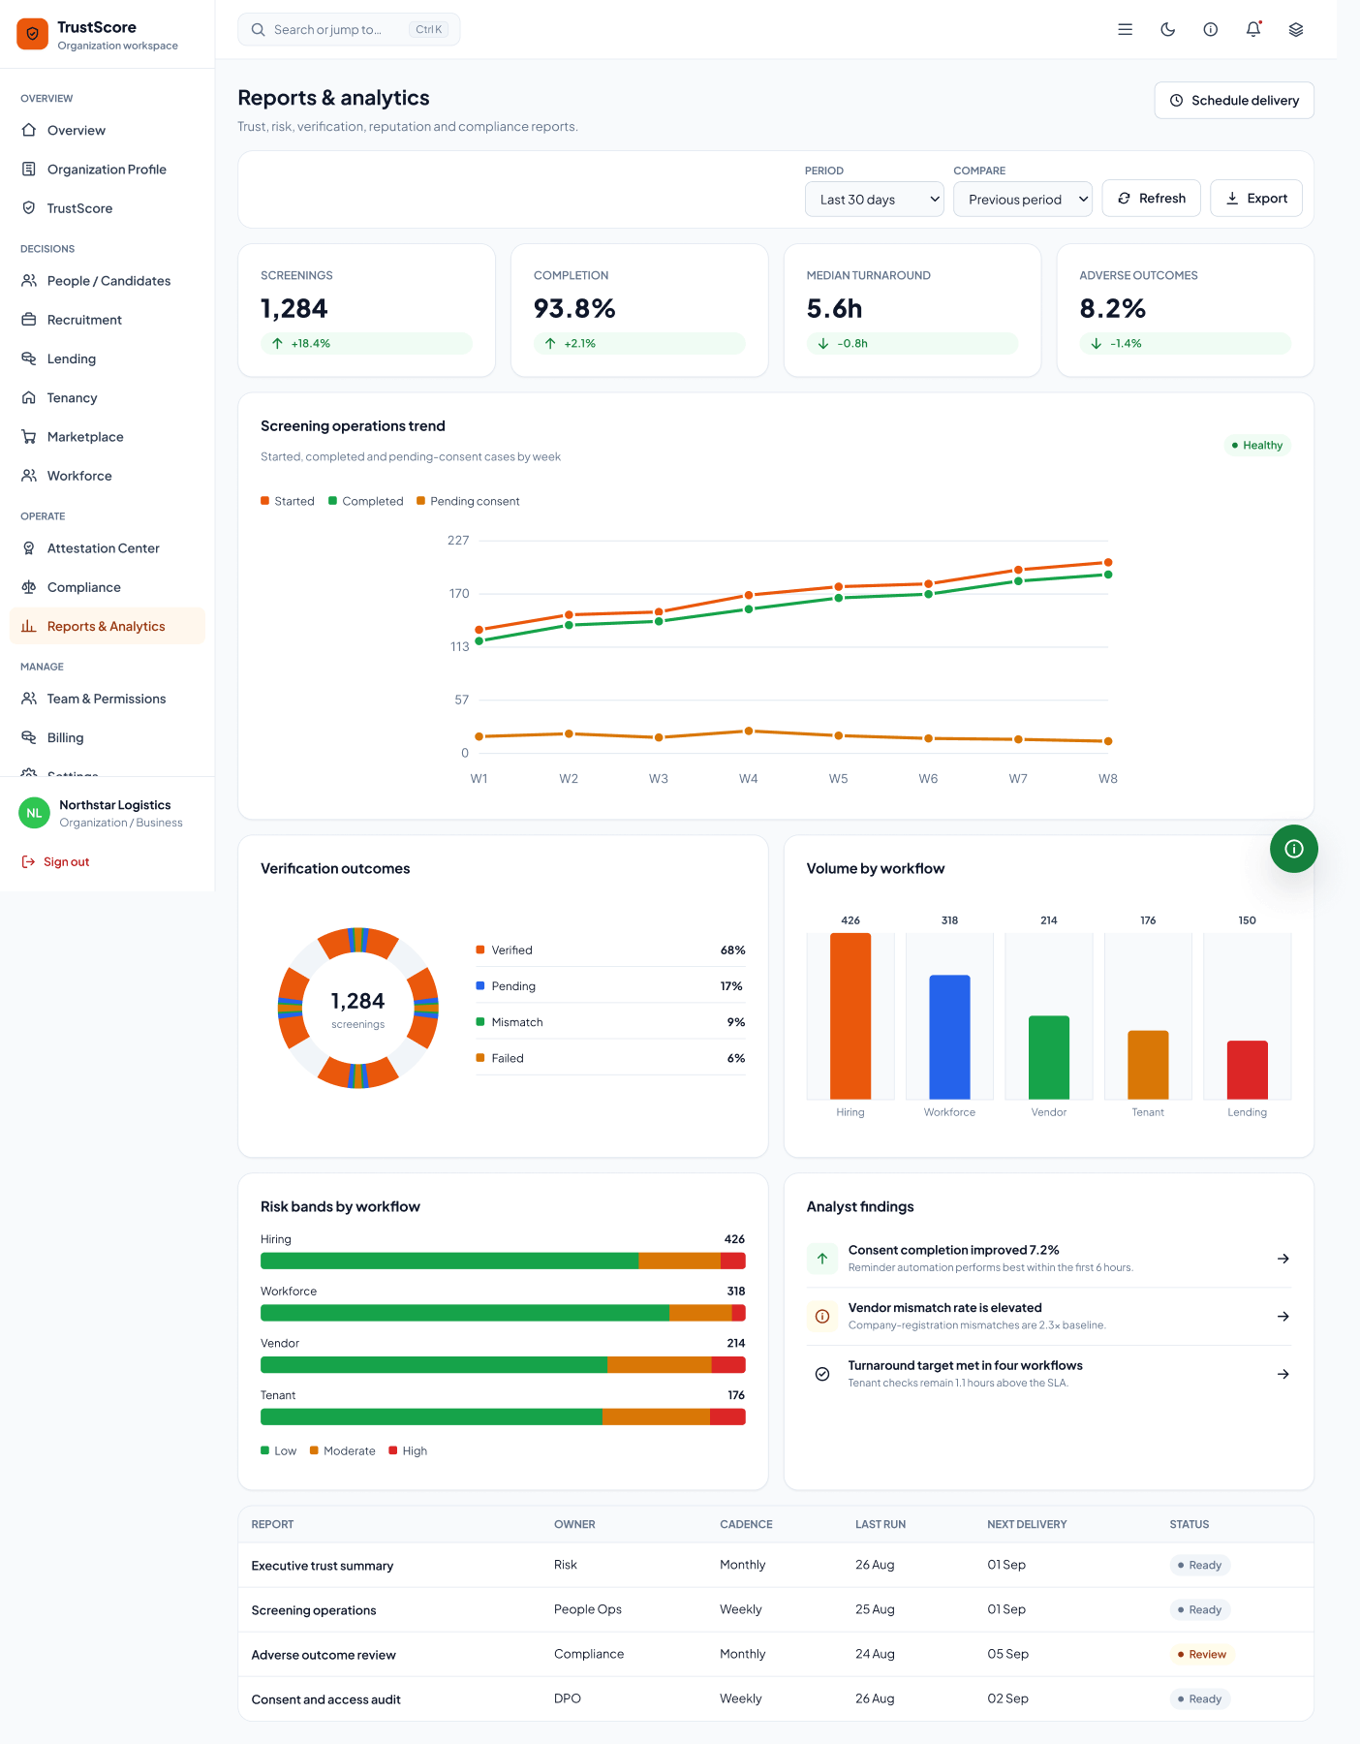This screenshot has height=1744, width=1360.
Task: Open Billing in sidebar
Action: pos(108,738)
